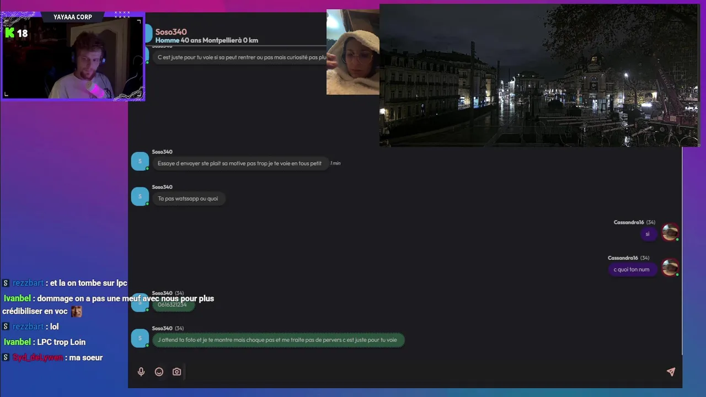Click Soso340 name above 'Ta pas watssapp' message
The height and width of the screenshot is (397, 706).
[x=162, y=187]
